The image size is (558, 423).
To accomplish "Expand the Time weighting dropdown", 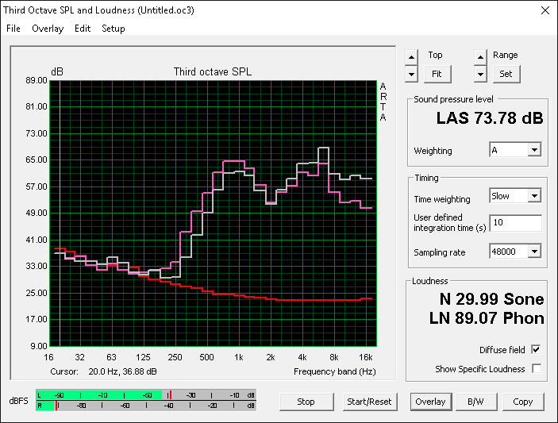I will tap(534, 196).
